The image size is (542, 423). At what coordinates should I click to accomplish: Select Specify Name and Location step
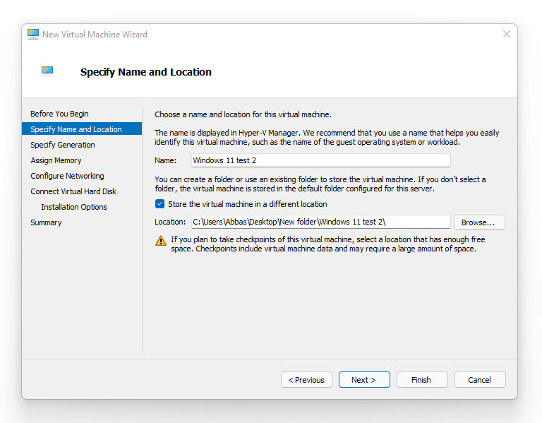(x=82, y=129)
